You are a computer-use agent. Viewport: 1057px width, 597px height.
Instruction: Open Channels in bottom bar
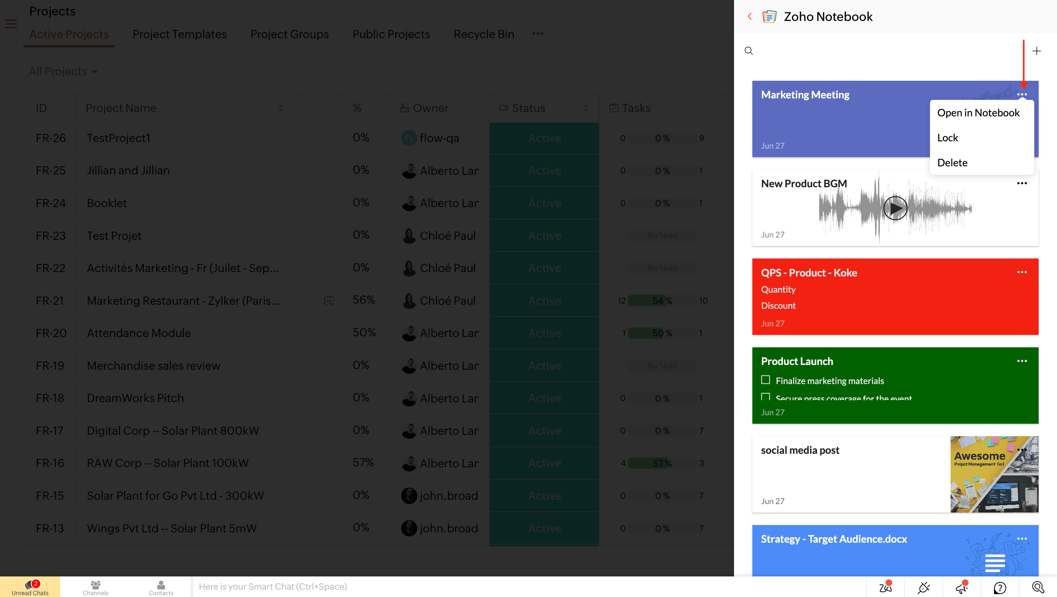tap(95, 587)
